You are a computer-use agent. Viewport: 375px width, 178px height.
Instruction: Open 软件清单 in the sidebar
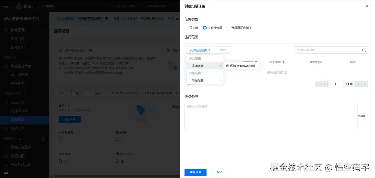(x=17, y=39)
